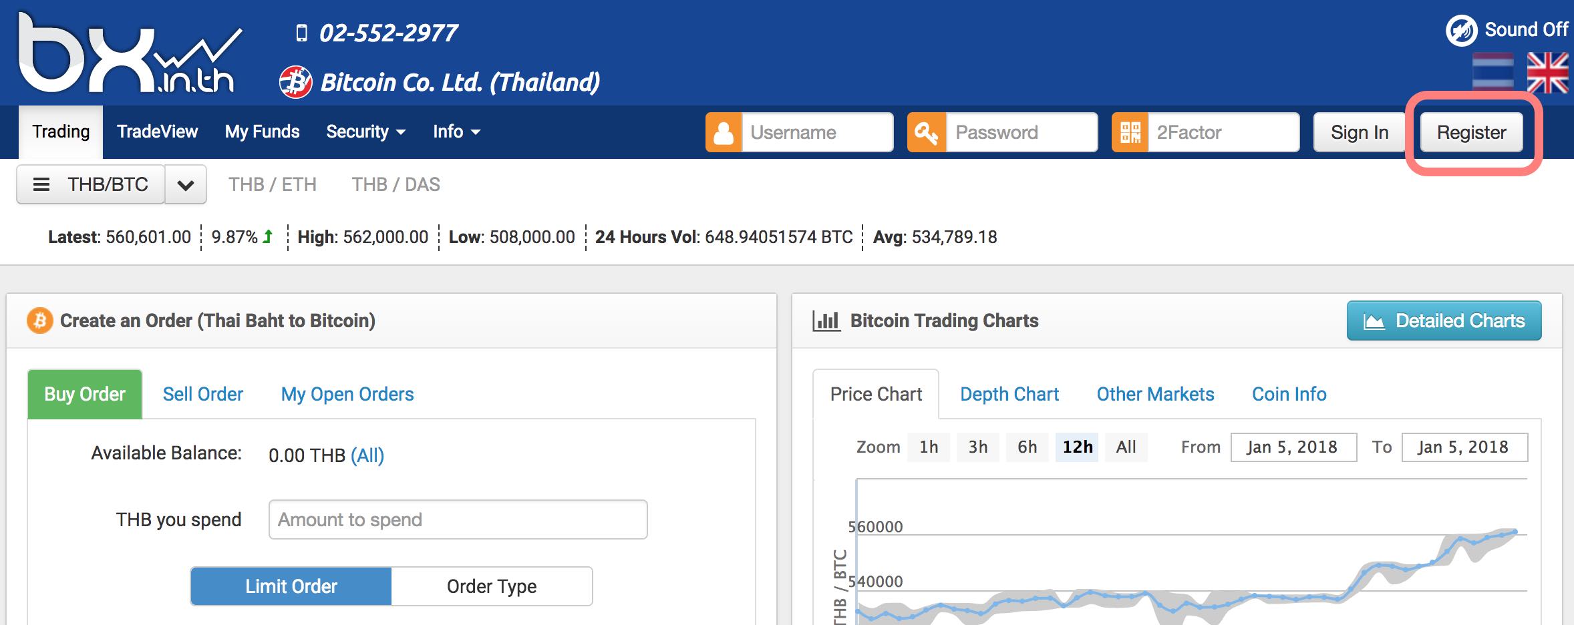The image size is (1574, 625).
Task: Select the THB/BTC market button
Action: pos(91,184)
